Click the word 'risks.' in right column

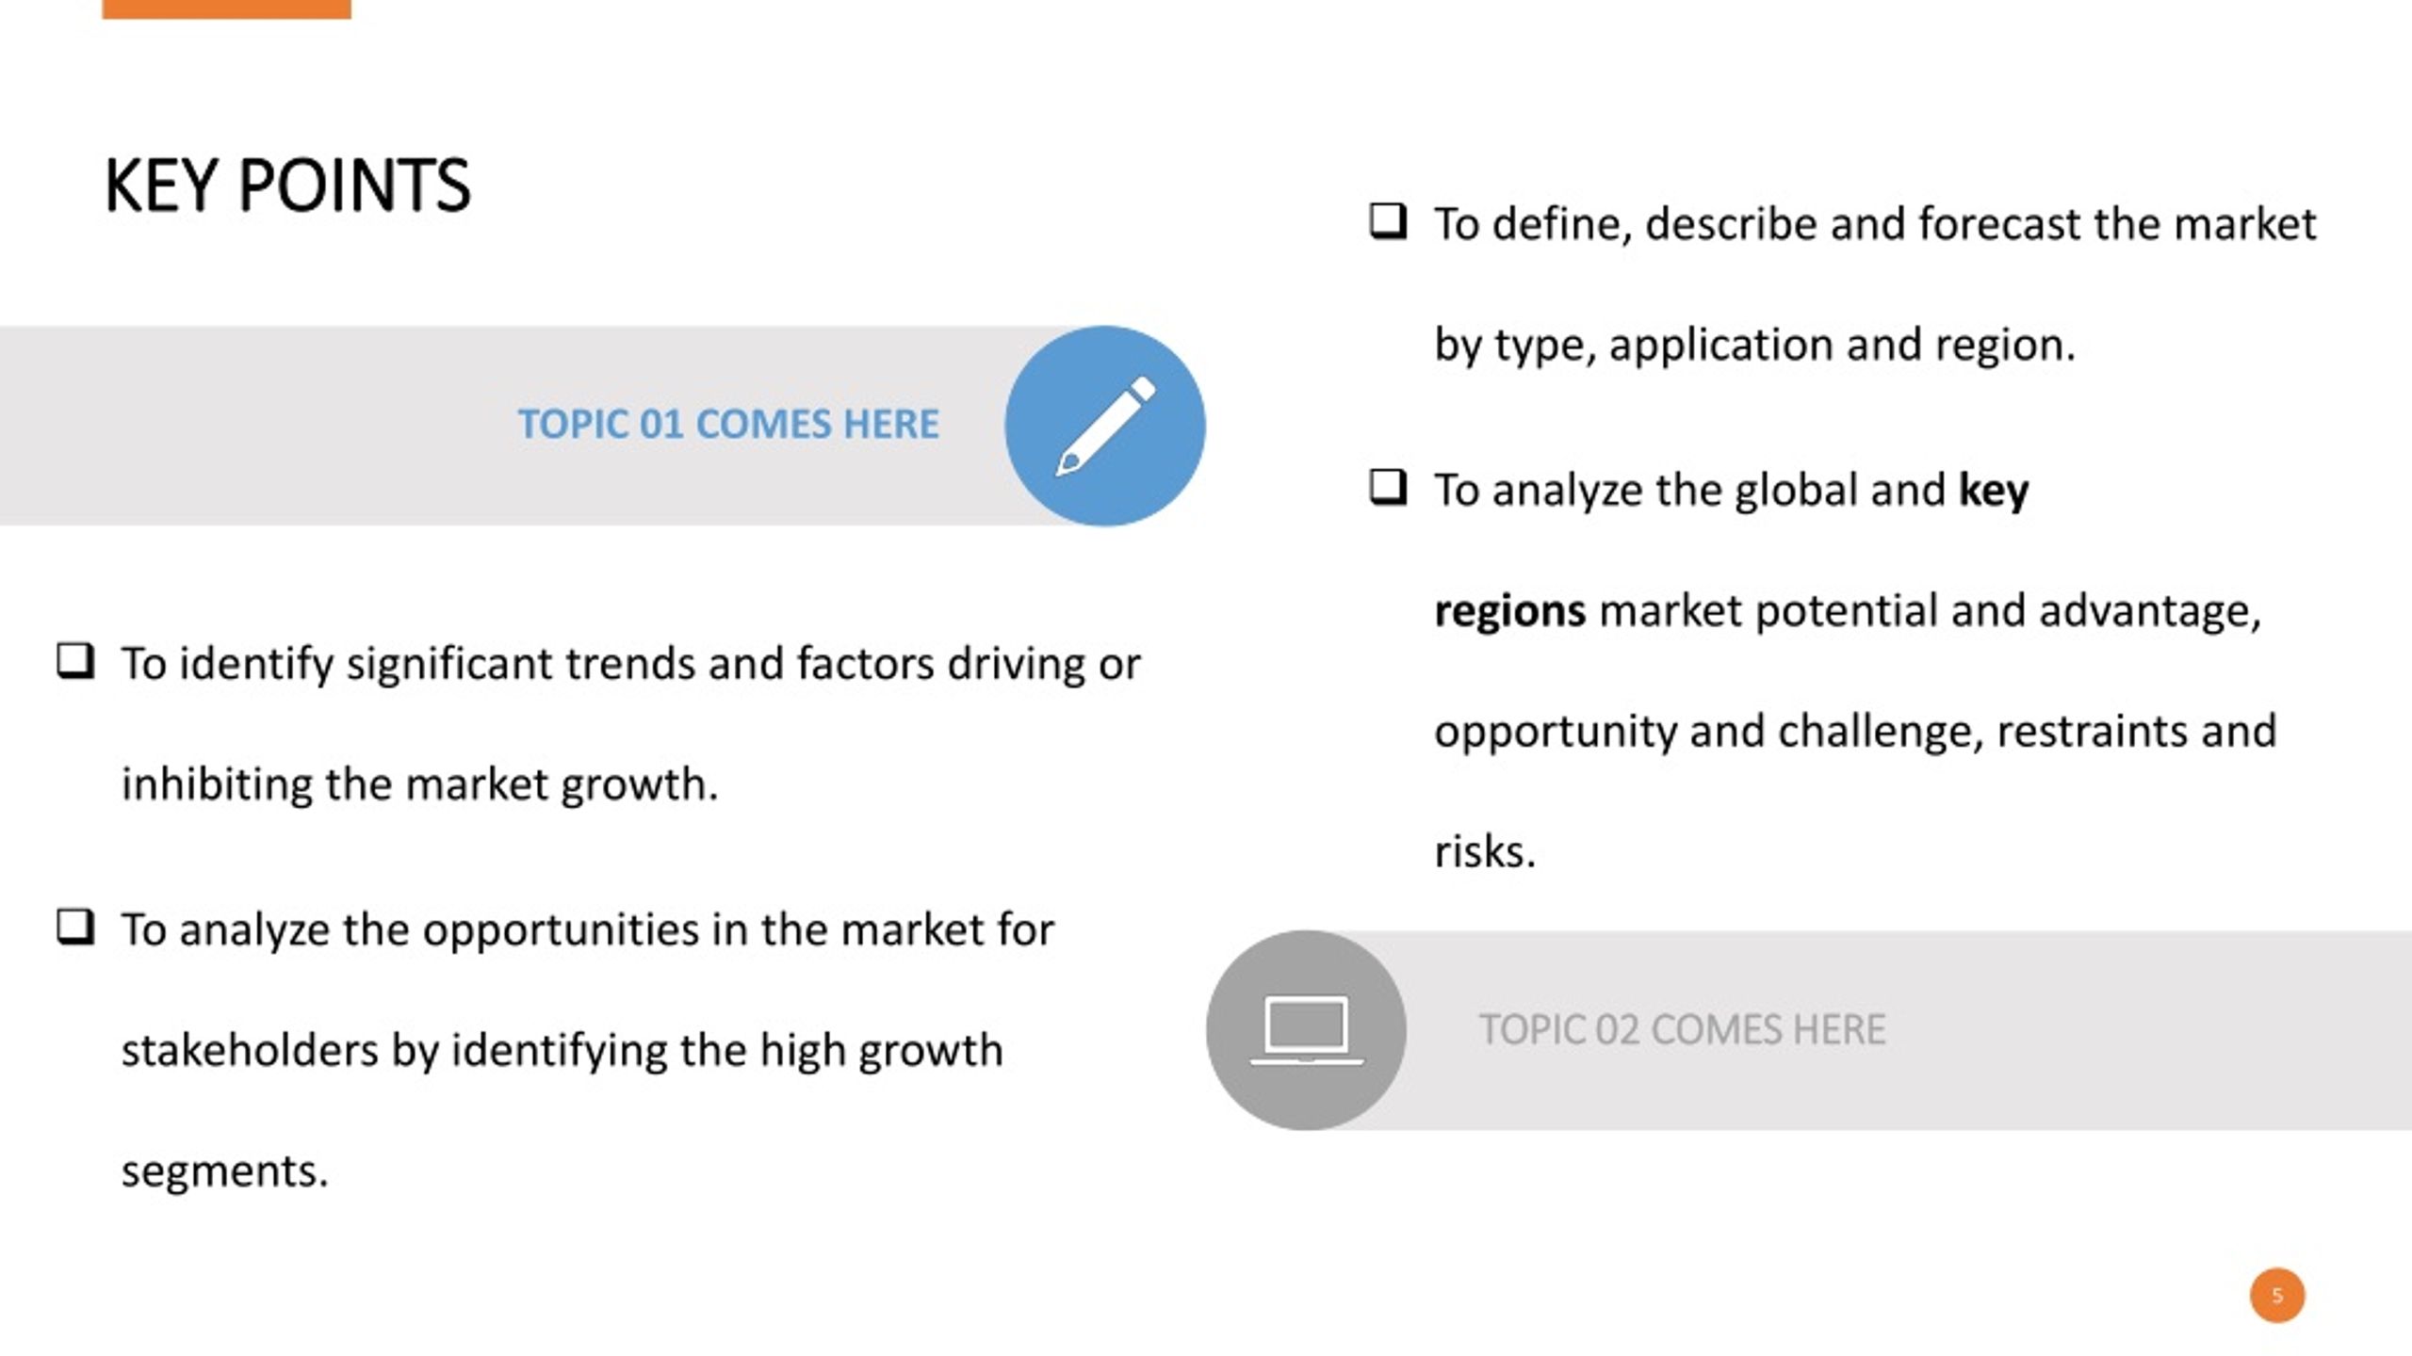(1485, 851)
